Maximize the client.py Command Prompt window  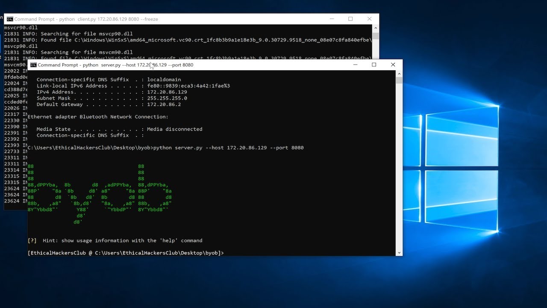coord(350,19)
